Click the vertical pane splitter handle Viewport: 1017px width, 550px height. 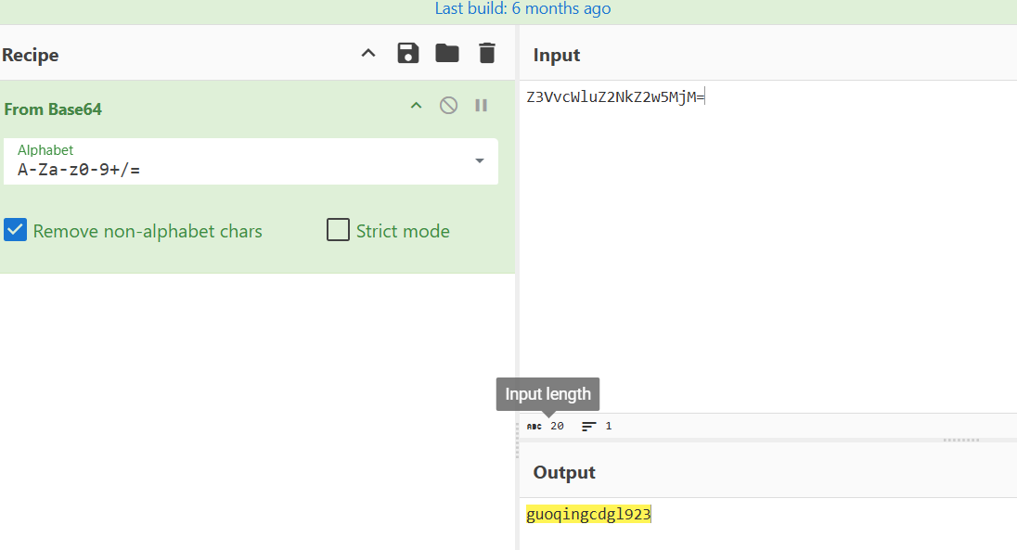coord(517,440)
